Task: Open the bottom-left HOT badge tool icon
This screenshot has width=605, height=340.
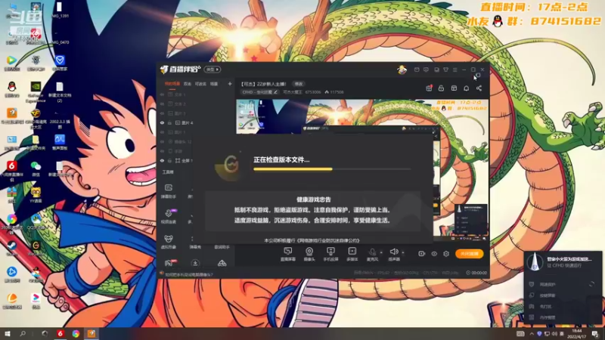Action: click(x=170, y=263)
